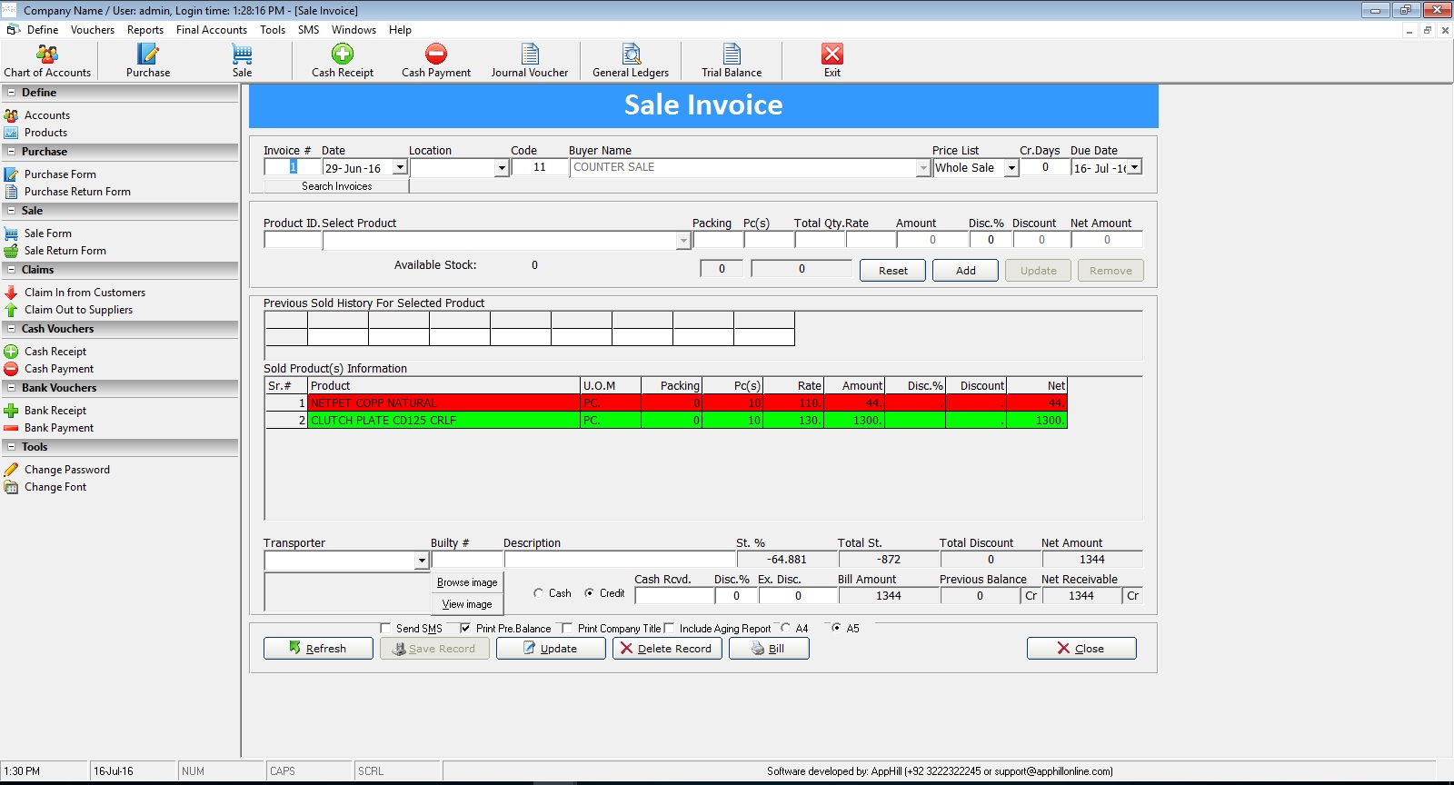Select the red NETPET COPP NATURAL row
Screen dimensions: 1454x785
443,402
